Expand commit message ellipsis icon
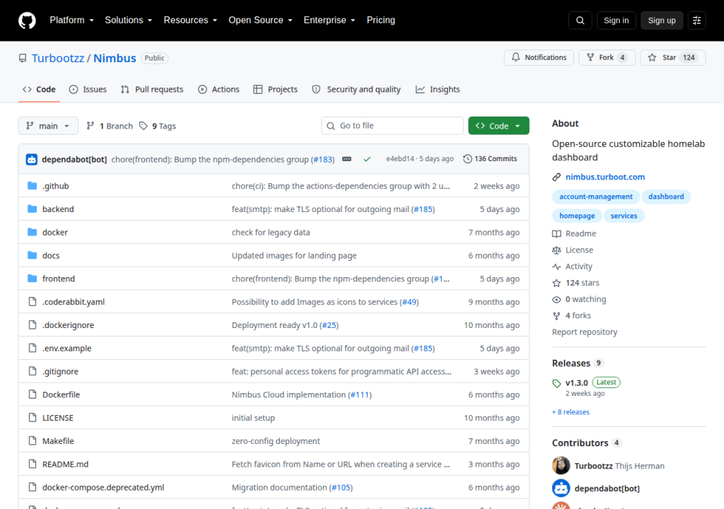The height and width of the screenshot is (509, 724). click(346, 159)
